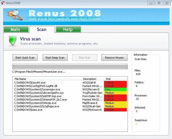
Task: Click the scan progress bar
Action: (x=70, y=66)
